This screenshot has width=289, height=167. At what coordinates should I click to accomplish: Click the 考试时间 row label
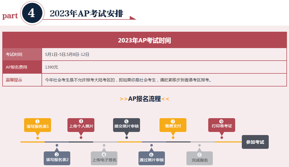coord(22,54)
